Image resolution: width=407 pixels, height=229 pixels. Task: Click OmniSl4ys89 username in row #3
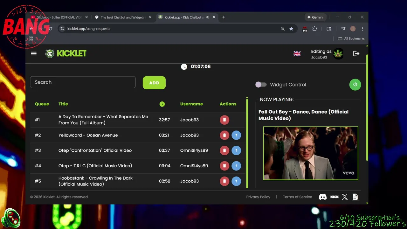click(x=194, y=150)
